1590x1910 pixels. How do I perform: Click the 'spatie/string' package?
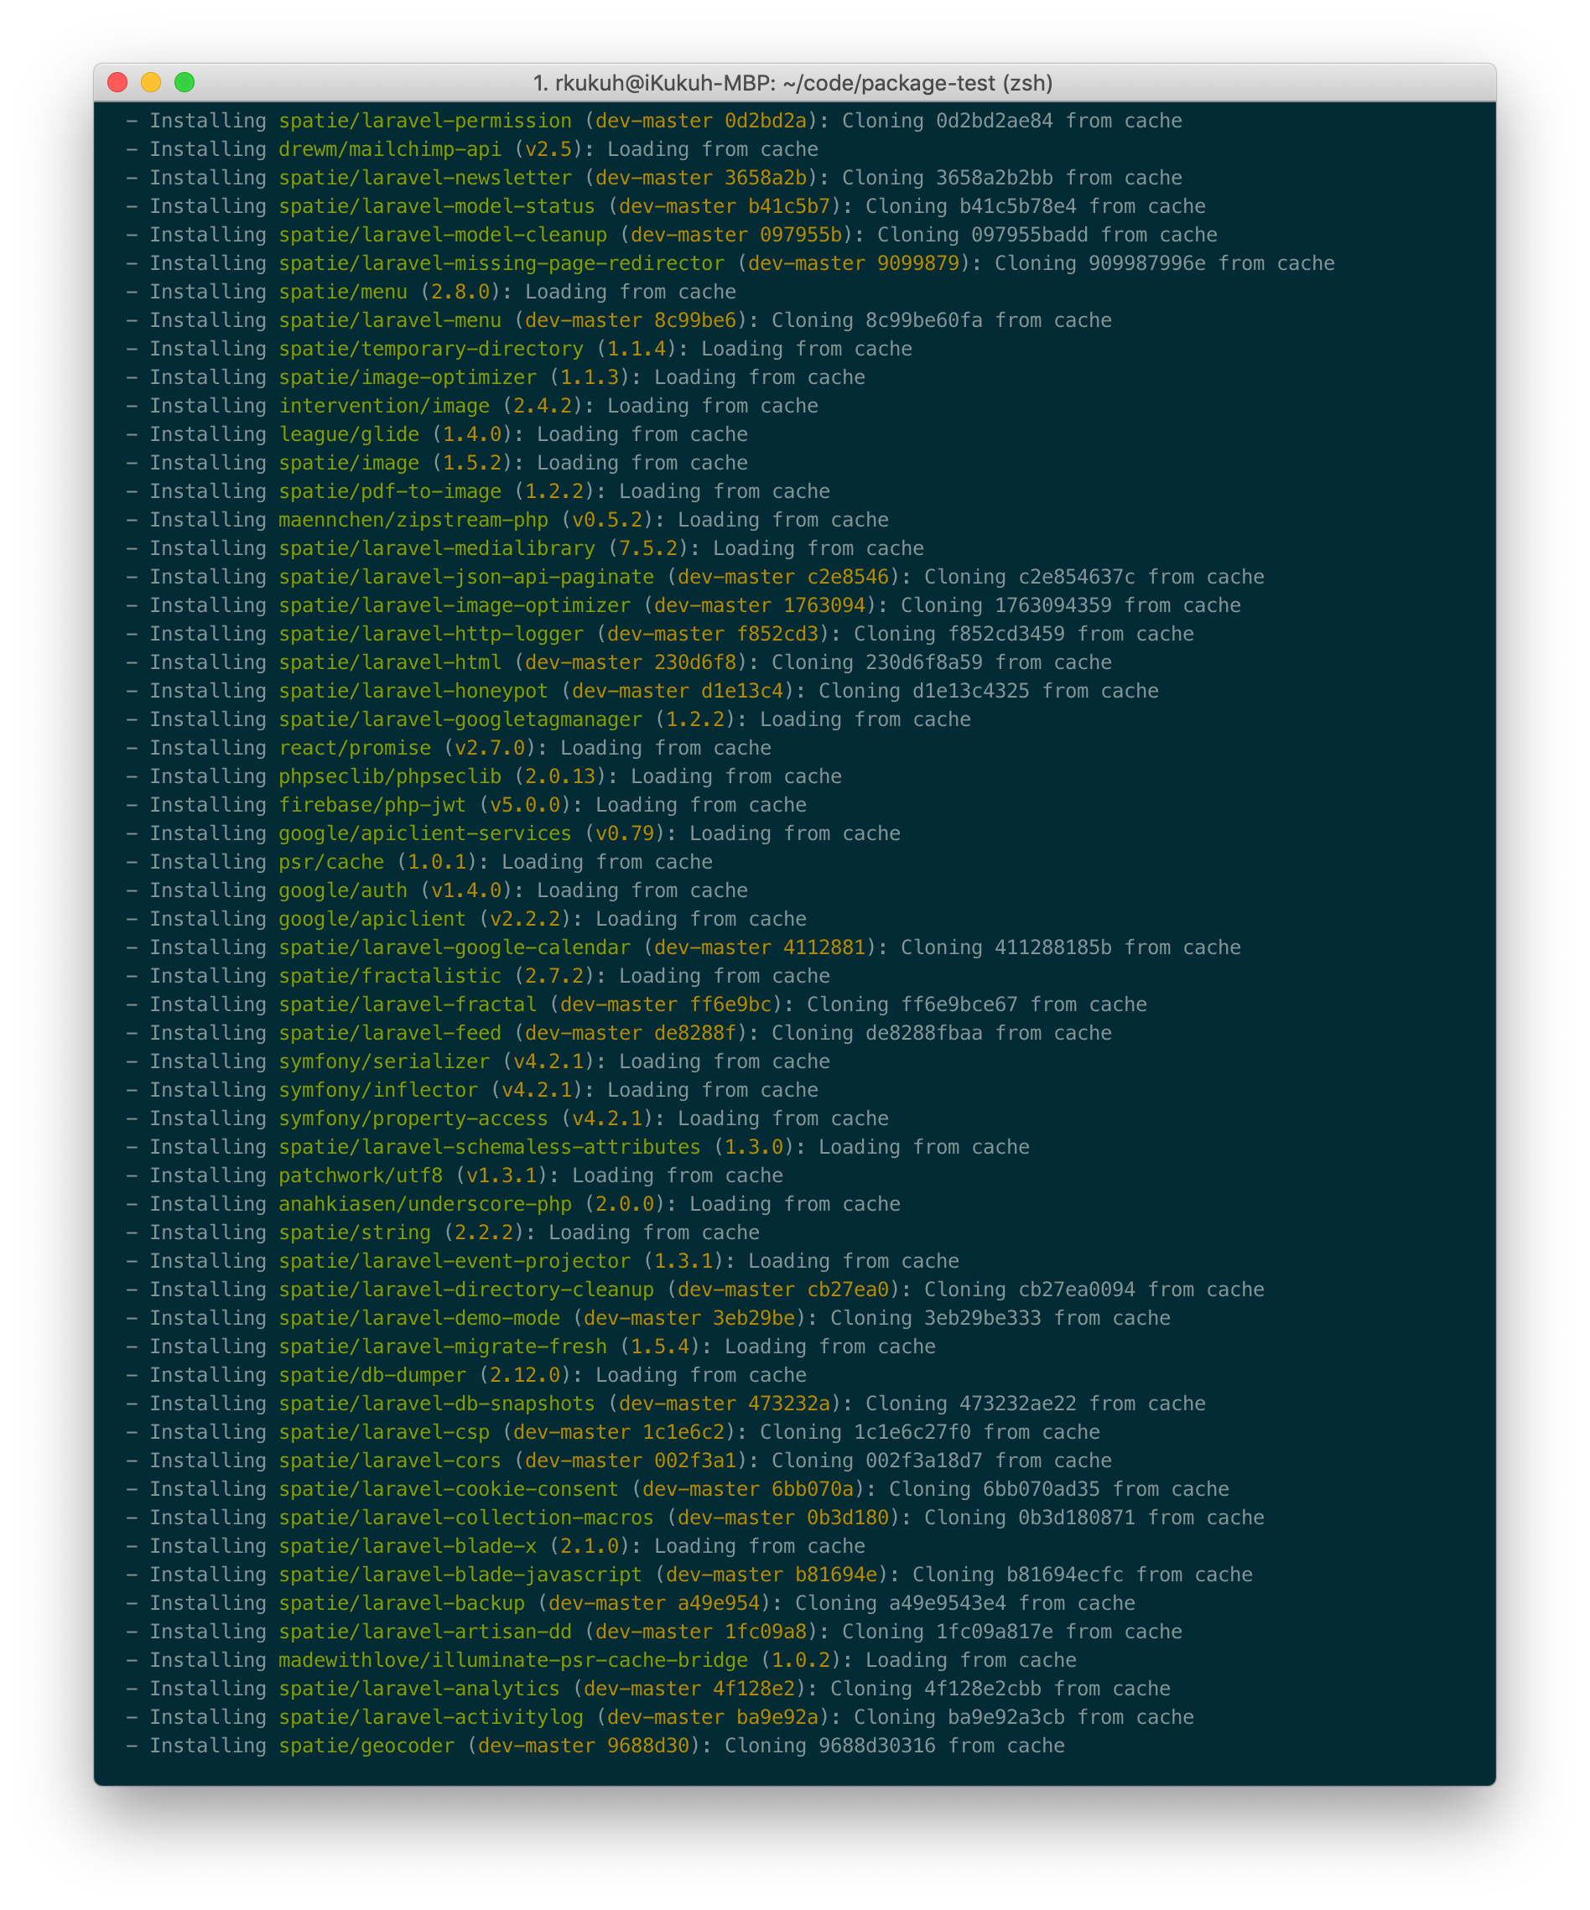tap(355, 1233)
